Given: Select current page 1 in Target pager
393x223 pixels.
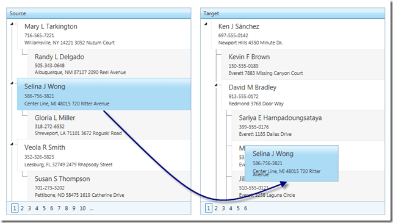Looking at the screenshot, I should pos(209,208).
